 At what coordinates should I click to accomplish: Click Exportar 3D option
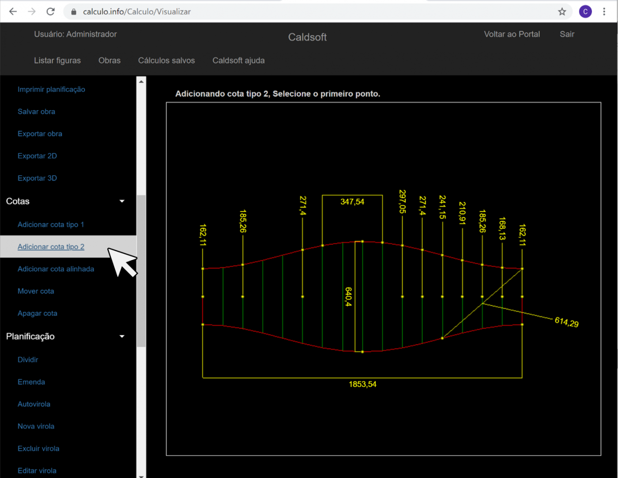click(37, 178)
